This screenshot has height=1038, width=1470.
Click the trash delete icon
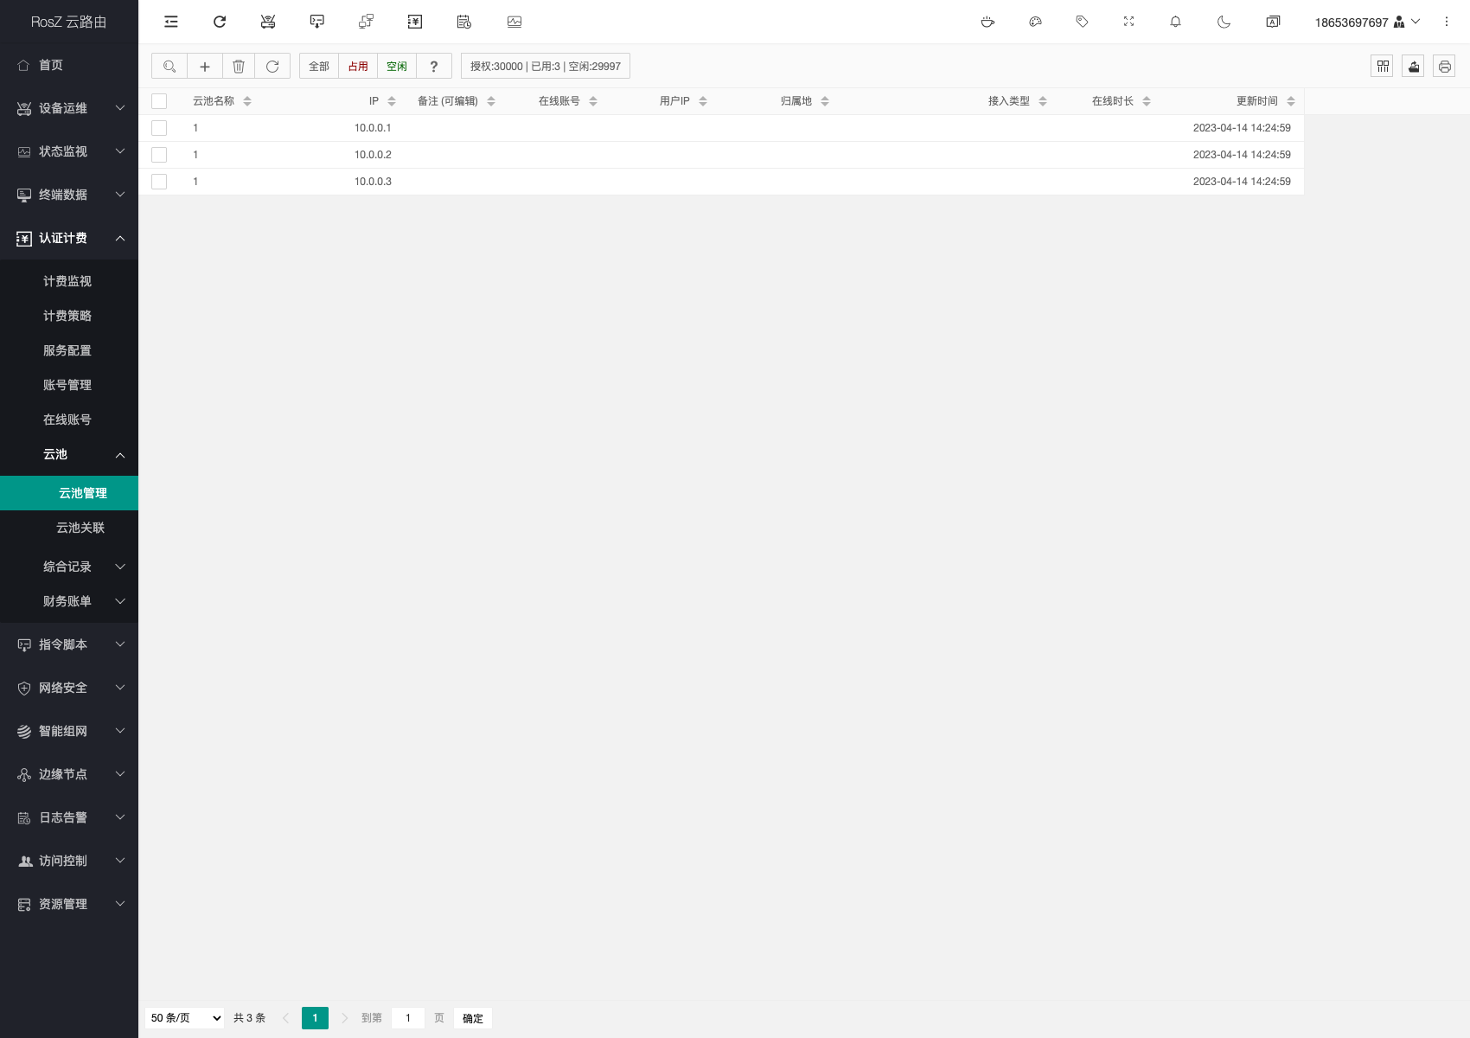click(239, 67)
